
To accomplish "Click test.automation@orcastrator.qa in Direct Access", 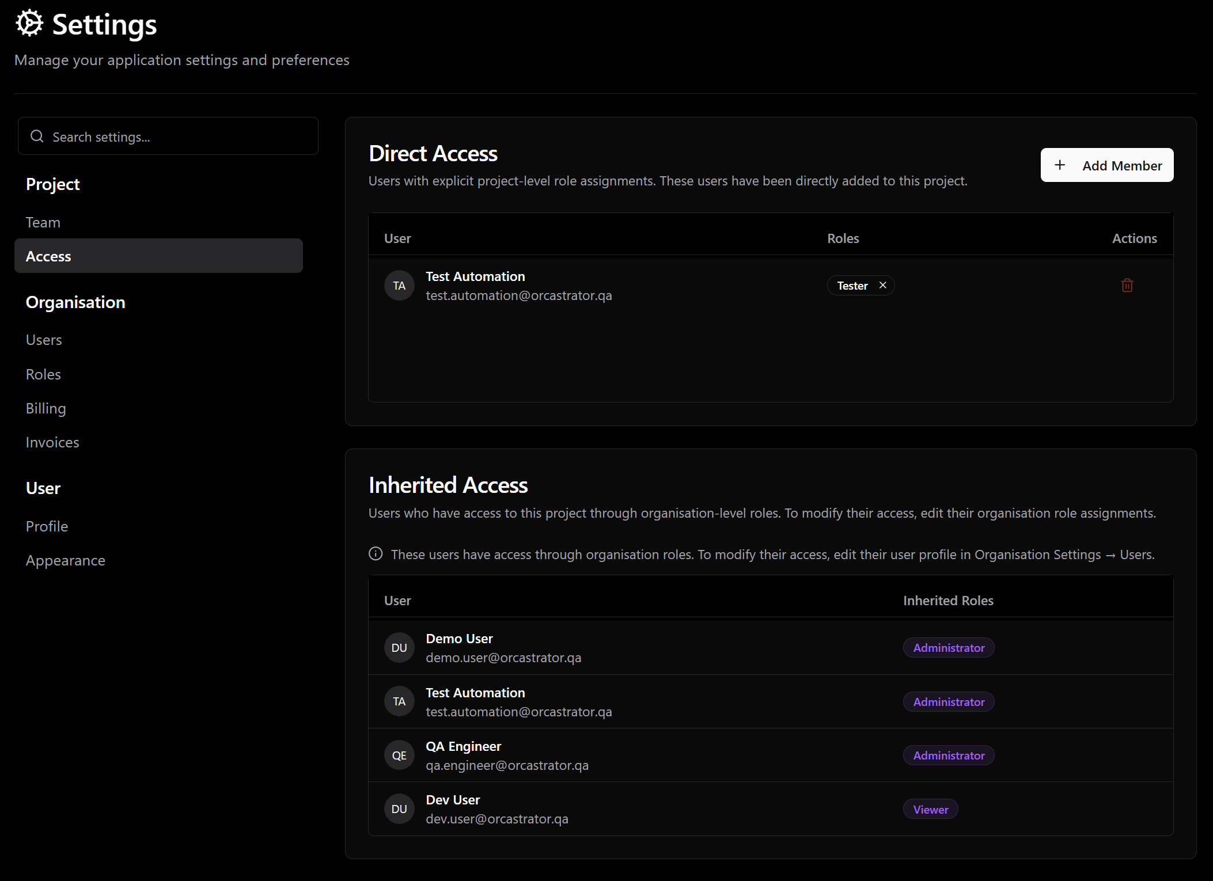I will coord(518,295).
